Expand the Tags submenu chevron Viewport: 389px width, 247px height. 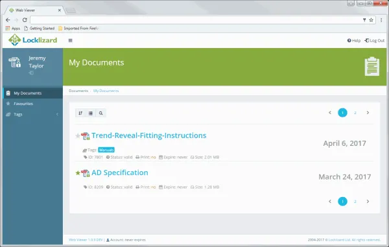(57, 114)
